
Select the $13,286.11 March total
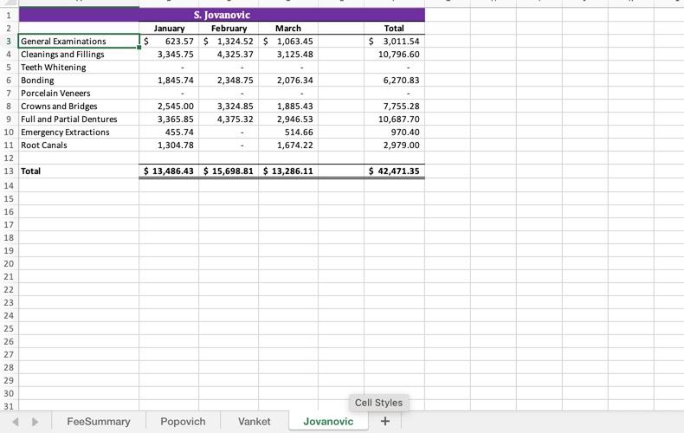288,171
